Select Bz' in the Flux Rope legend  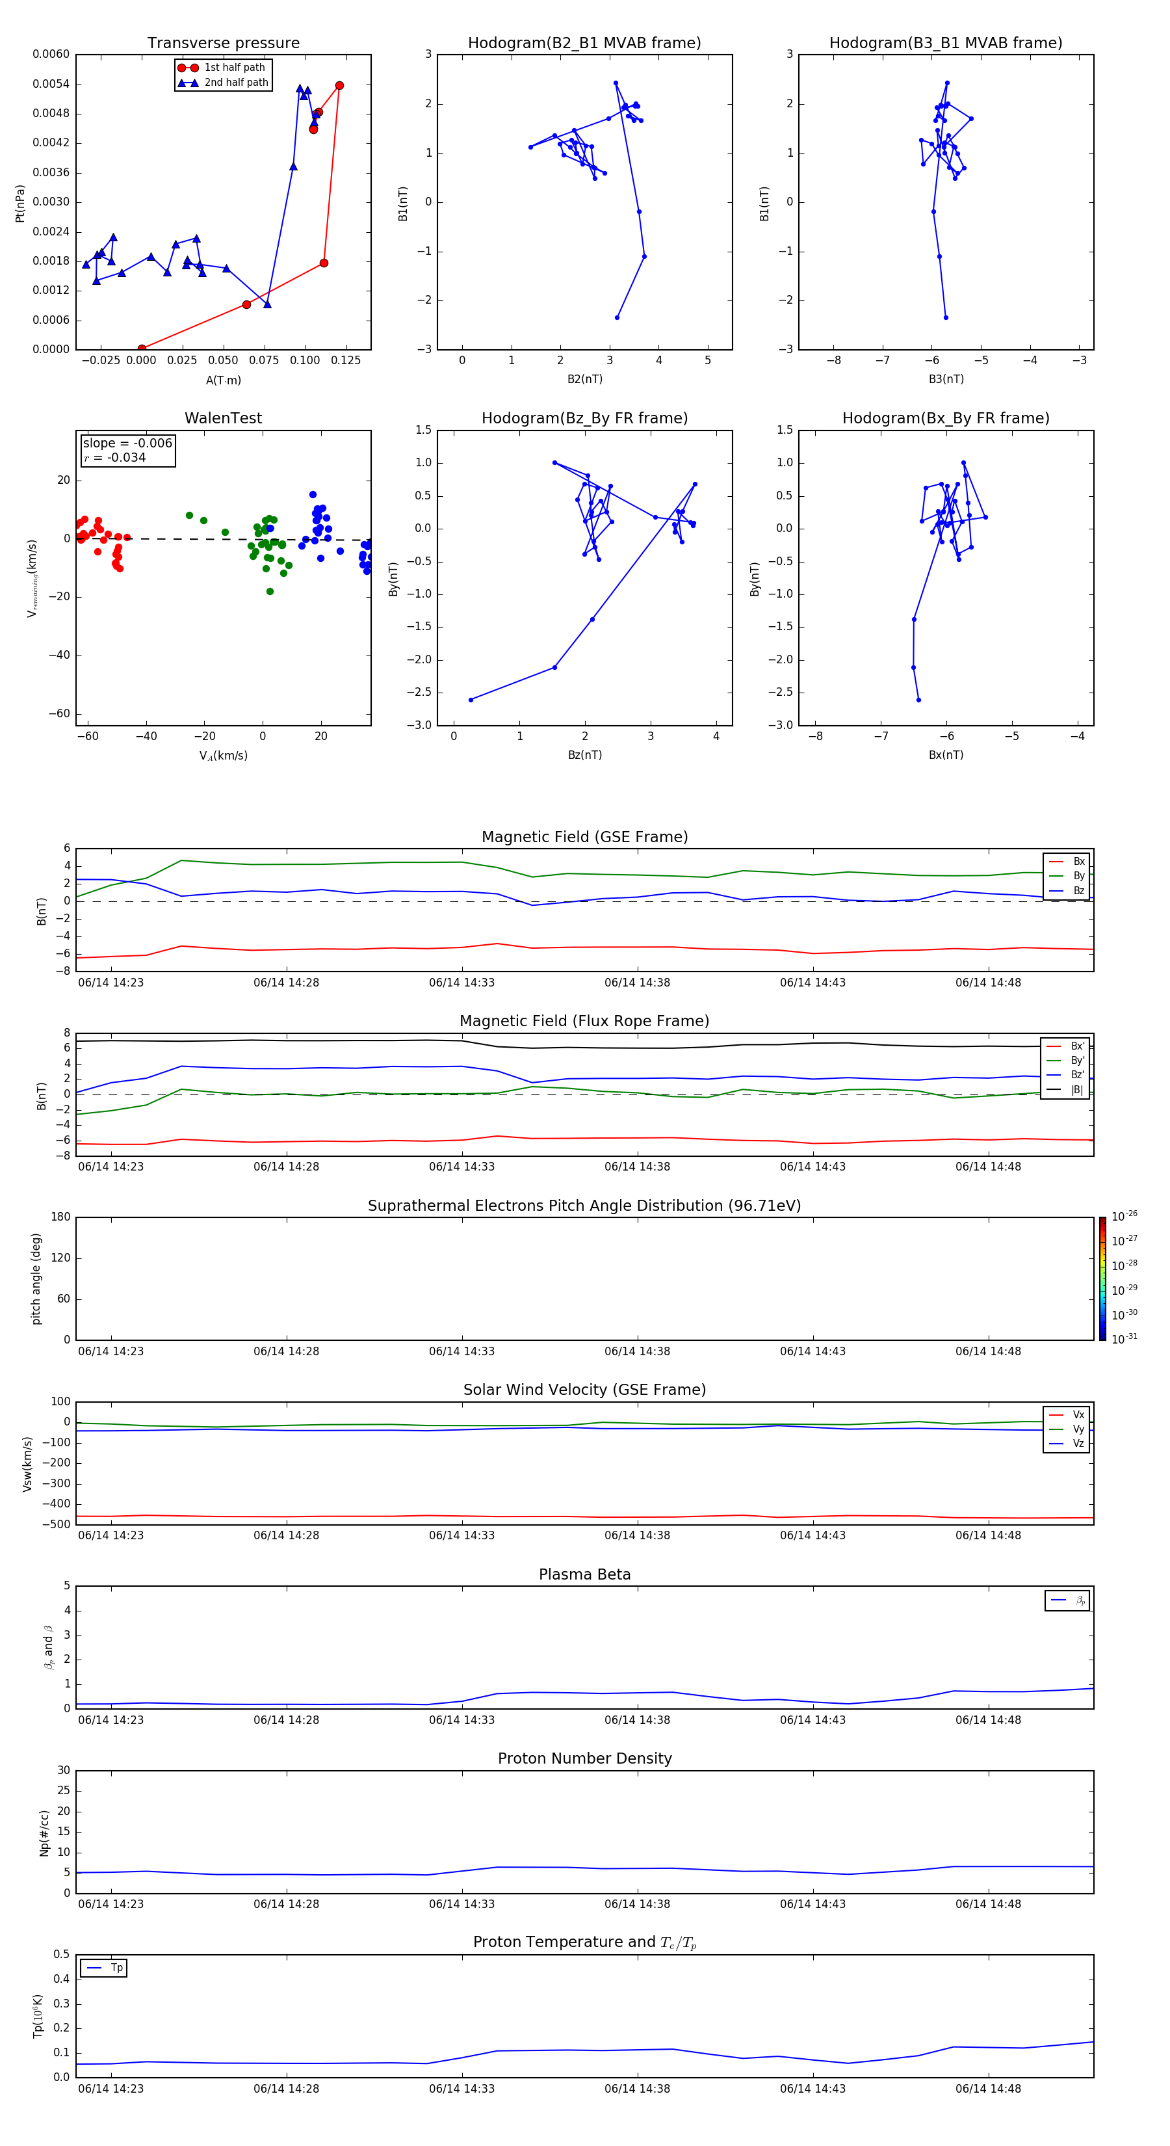point(1066,1075)
